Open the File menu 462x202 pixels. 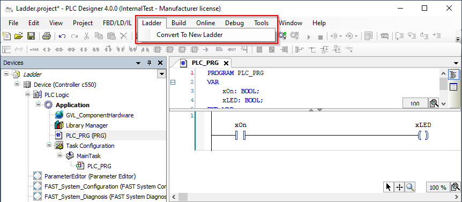[13, 23]
